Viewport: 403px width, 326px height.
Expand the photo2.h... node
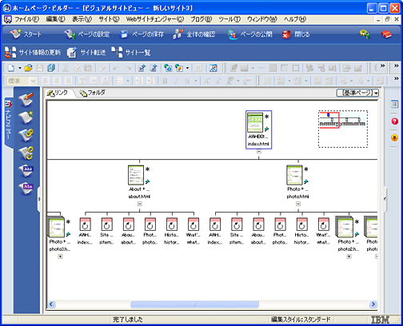pos(349,256)
